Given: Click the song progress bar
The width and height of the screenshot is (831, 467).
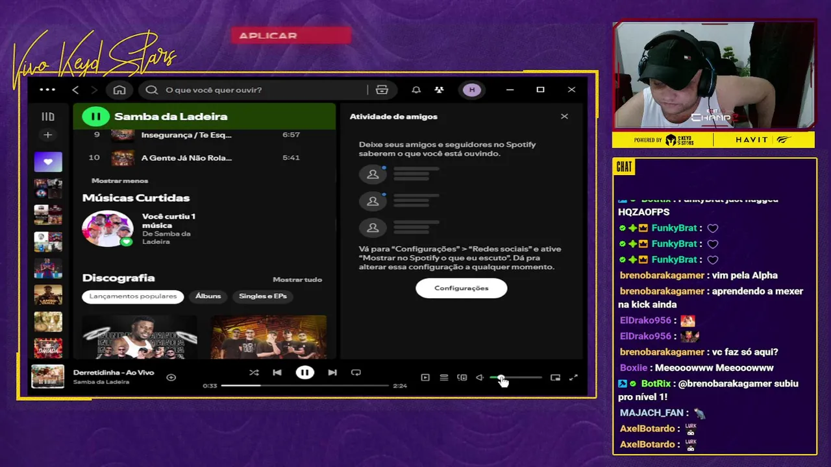Looking at the screenshot, I should (306, 385).
